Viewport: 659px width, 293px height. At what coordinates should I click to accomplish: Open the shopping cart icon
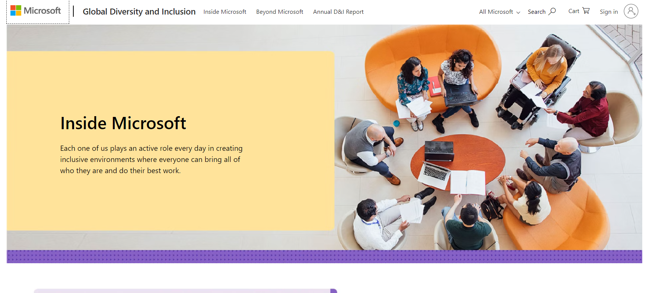pos(586,11)
